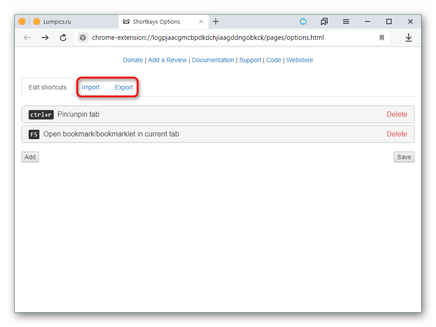Open the downloads arrow icon
Screen dimensions: 436x327
409,38
